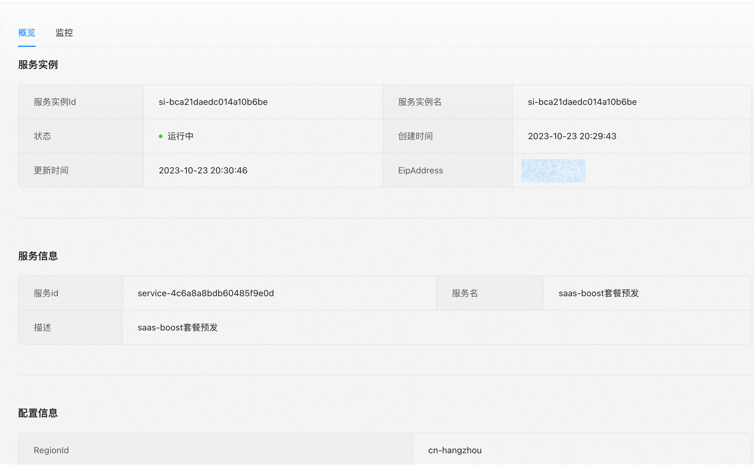The image size is (755, 465).
Task: Click the 创建时间 value 2023-10-23 20:29:43
Action: (572, 136)
